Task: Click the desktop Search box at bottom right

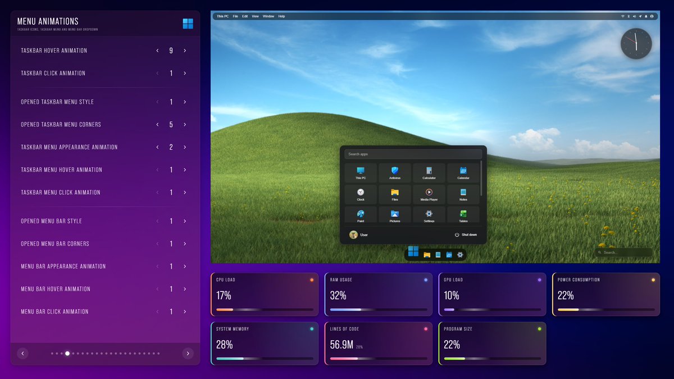Action: coord(623,253)
